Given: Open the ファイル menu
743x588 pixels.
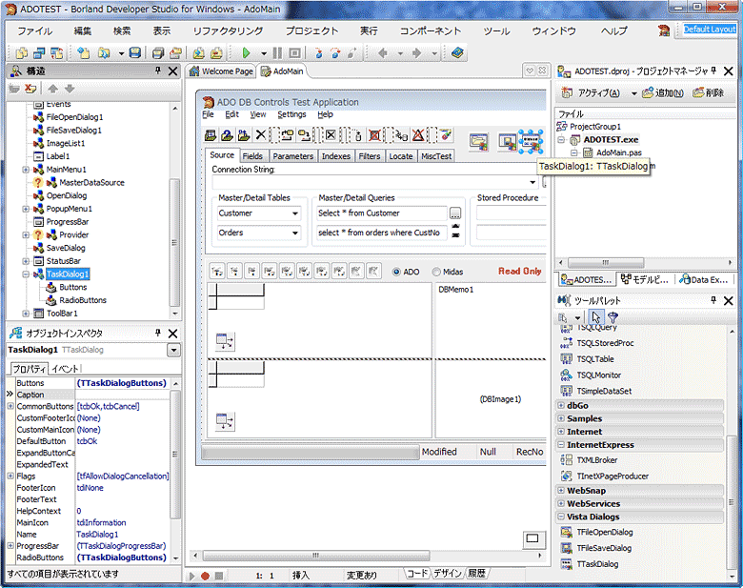Looking at the screenshot, I should coord(34,31).
